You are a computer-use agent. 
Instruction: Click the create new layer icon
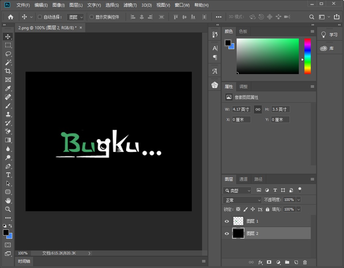(x=296, y=262)
